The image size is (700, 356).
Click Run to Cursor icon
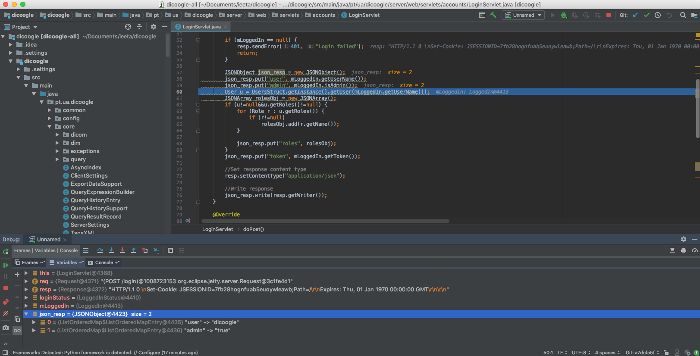click(x=156, y=250)
